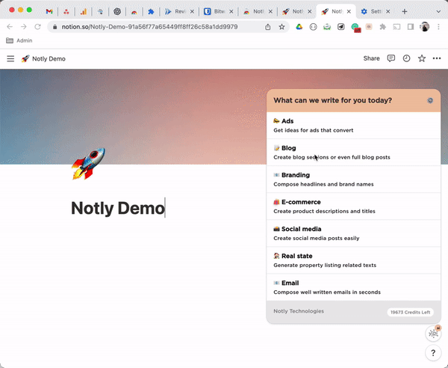Click the rocket page icon
Image resolution: width=448 pixels, height=368 pixels.
point(88,164)
